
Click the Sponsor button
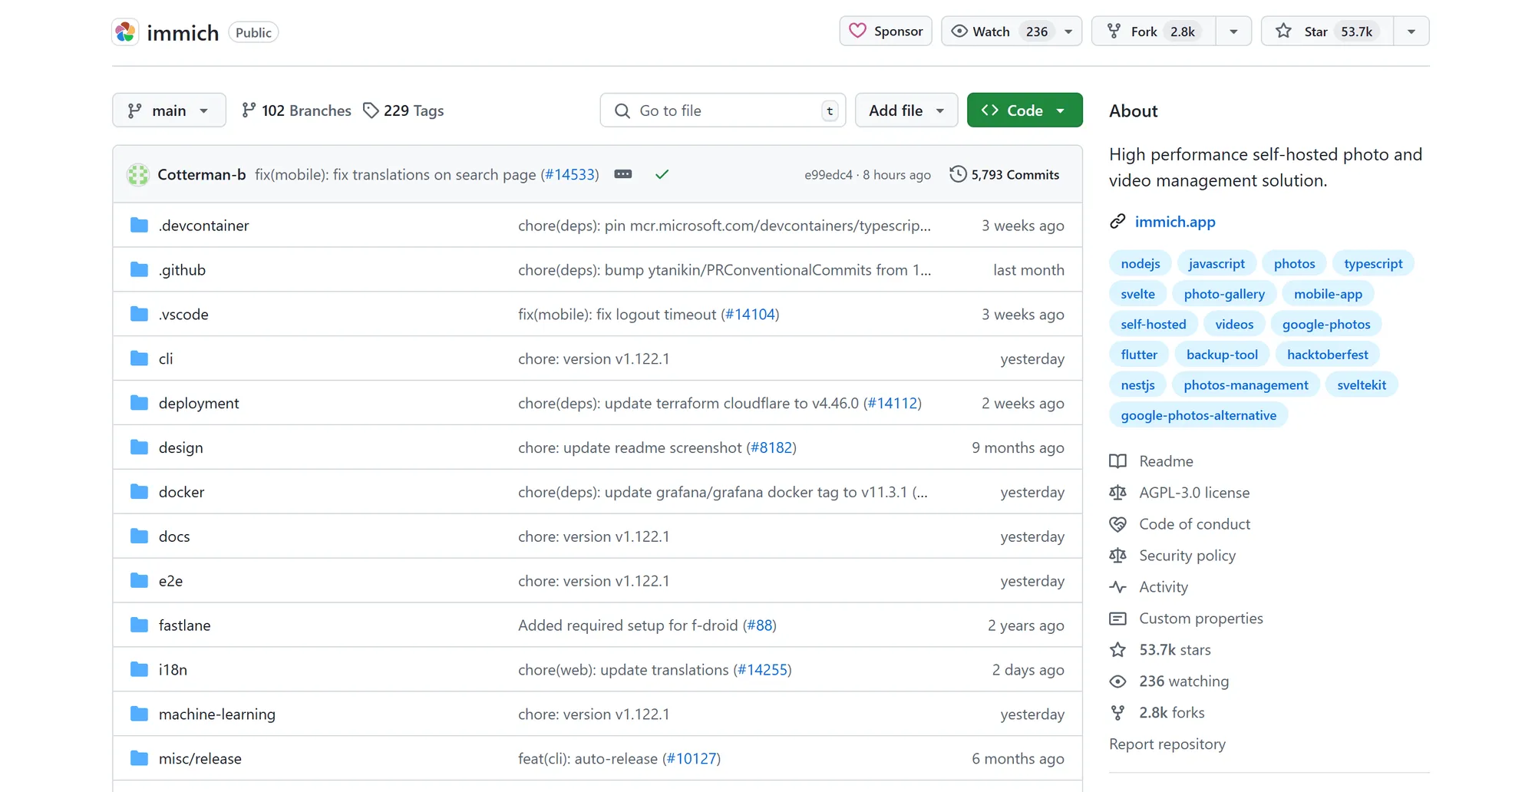(885, 31)
